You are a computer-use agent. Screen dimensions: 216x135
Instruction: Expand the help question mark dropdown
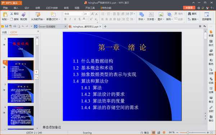tap(213, 8)
